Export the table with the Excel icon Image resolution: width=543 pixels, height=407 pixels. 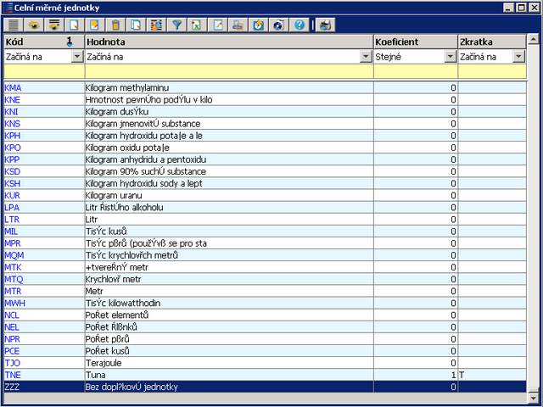(198, 25)
